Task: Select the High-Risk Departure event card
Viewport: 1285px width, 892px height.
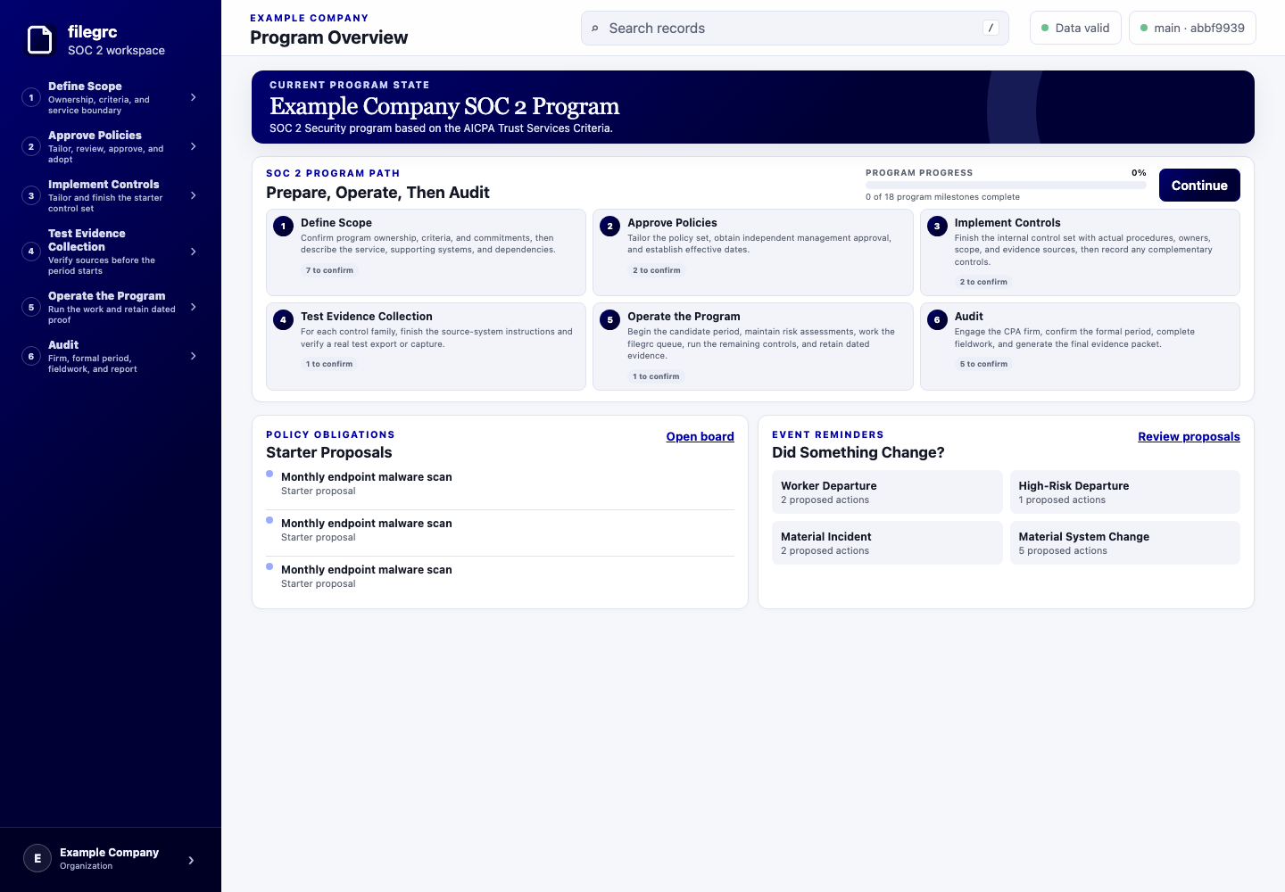Action: click(1124, 491)
